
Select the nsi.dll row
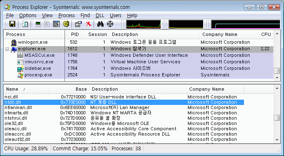point(124,97)
